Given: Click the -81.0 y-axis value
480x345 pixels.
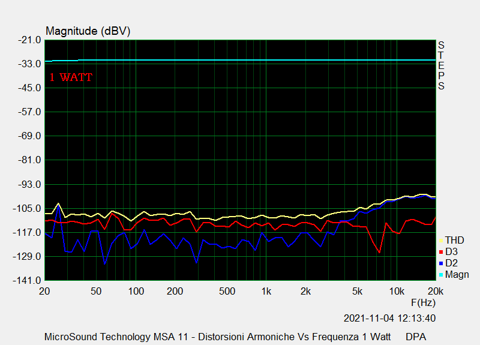Looking at the screenshot, I should [x=29, y=160].
